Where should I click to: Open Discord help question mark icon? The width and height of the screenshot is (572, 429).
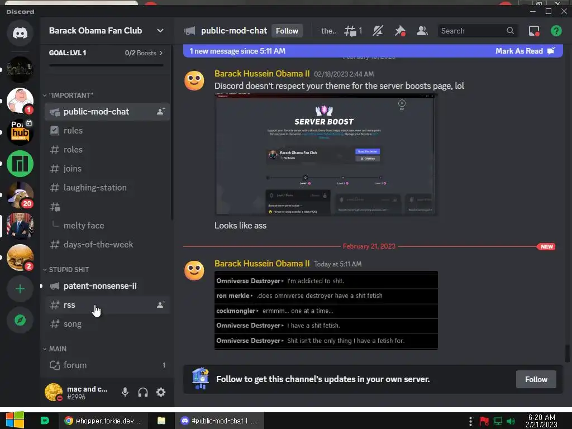tap(556, 31)
